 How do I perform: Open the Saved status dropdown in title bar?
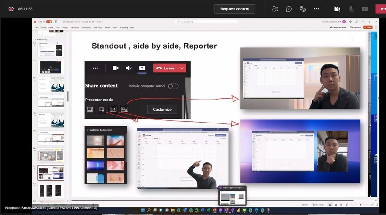[99, 22]
